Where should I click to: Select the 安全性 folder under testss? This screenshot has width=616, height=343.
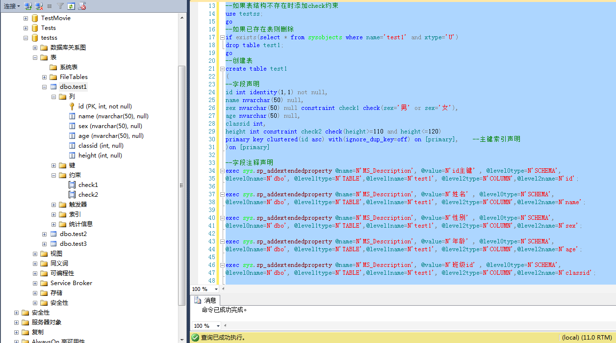[59, 303]
